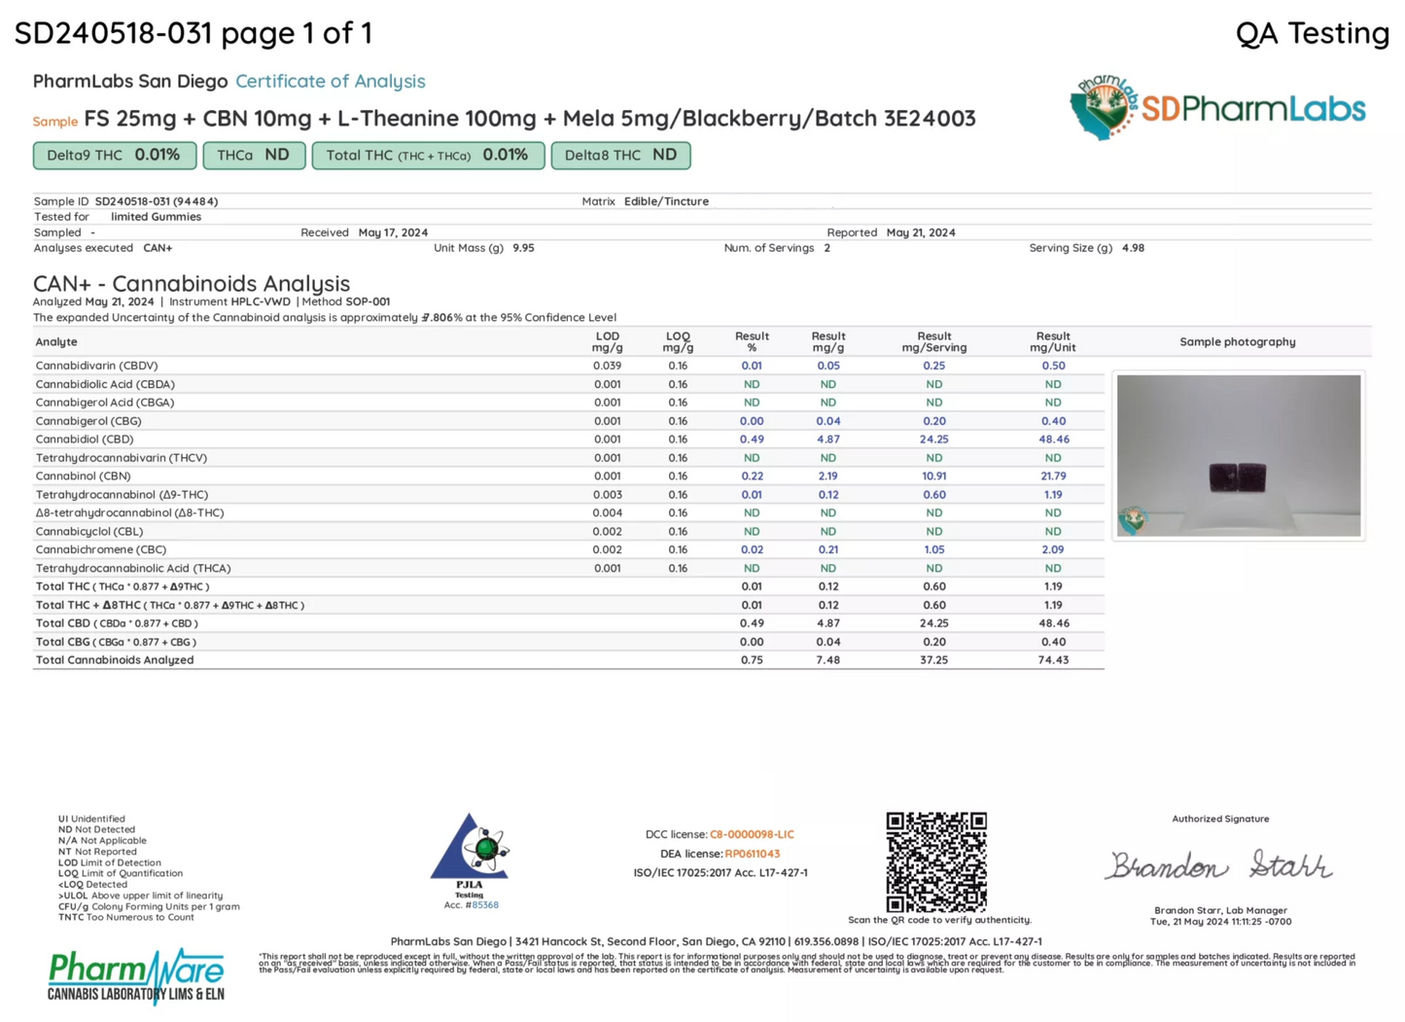Viewport: 1405px width, 1022px height.
Task: Select the Cannabidiol (CBD) table row label
Action: (85, 440)
